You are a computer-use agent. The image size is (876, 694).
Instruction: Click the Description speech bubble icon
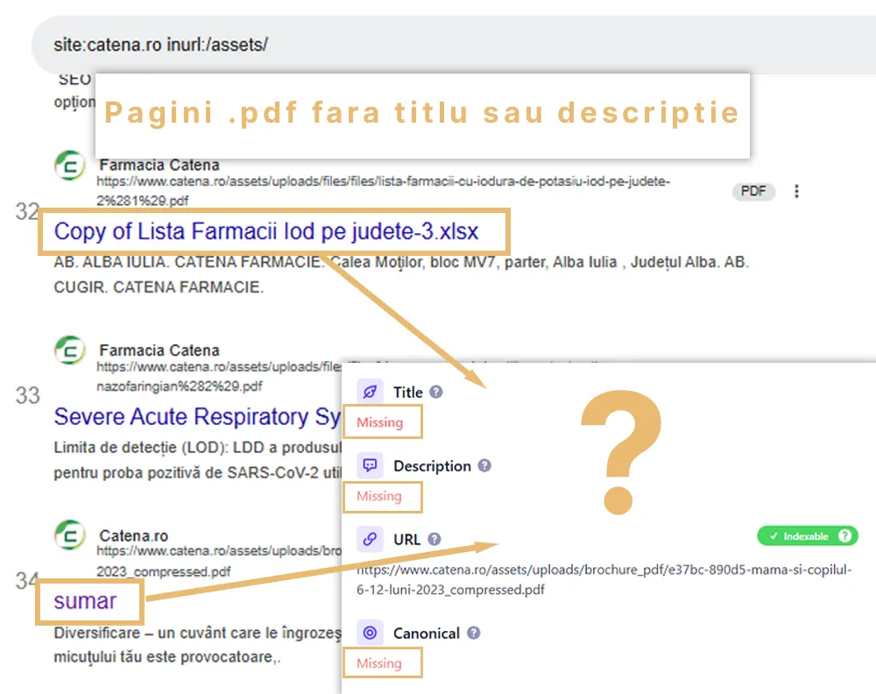[370, 466]
